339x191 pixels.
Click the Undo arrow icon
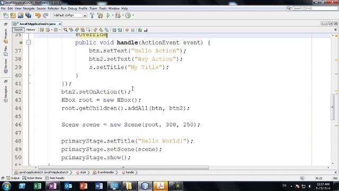(x=38, y=15)
